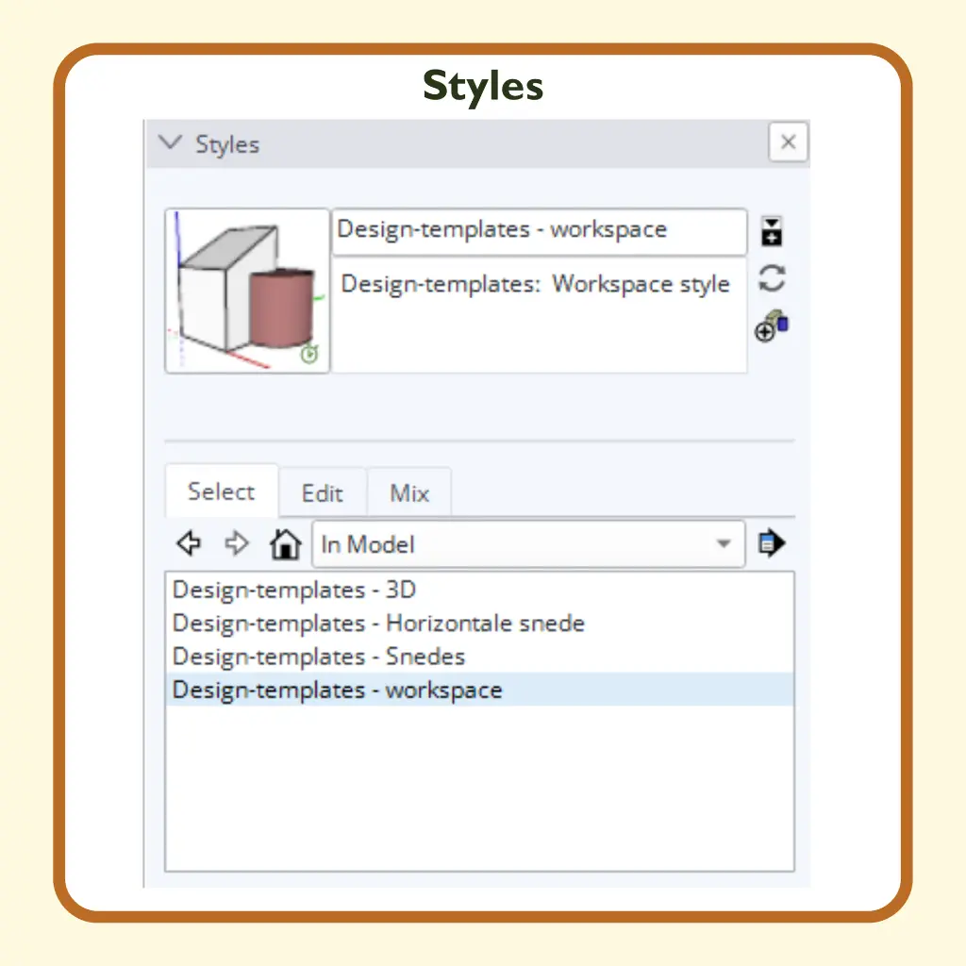Select Design-templates - 3D style
The image size is (966, 966).
coord(479,590)
